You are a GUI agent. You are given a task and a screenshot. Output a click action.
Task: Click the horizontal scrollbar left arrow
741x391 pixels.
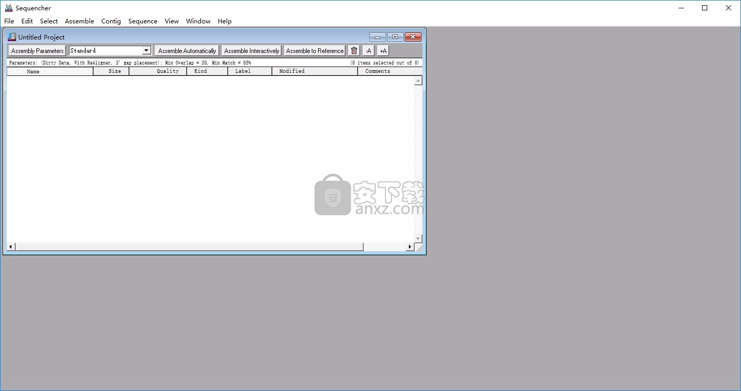point(11,246)
